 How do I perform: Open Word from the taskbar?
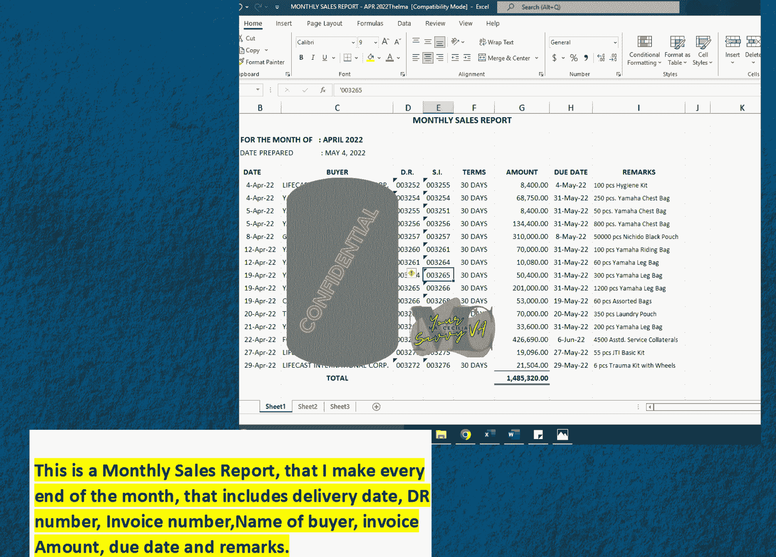514,435
